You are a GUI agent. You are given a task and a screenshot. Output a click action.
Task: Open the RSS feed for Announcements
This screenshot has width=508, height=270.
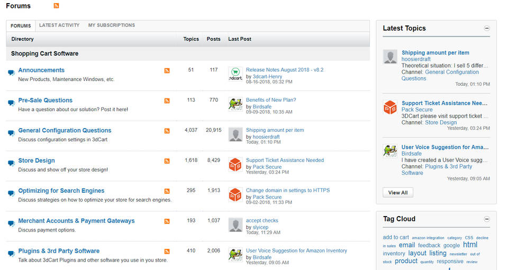coord(167,70)
